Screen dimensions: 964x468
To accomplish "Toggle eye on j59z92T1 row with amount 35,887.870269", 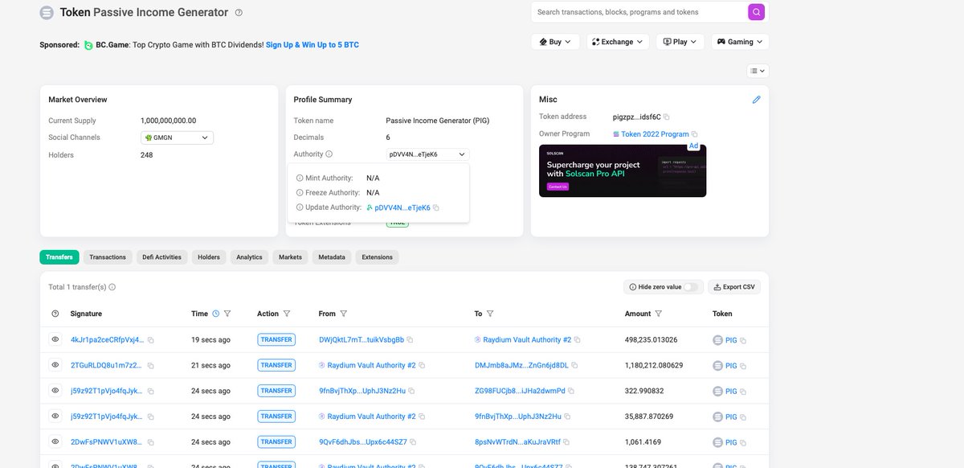I will click(x=55, y=417).
